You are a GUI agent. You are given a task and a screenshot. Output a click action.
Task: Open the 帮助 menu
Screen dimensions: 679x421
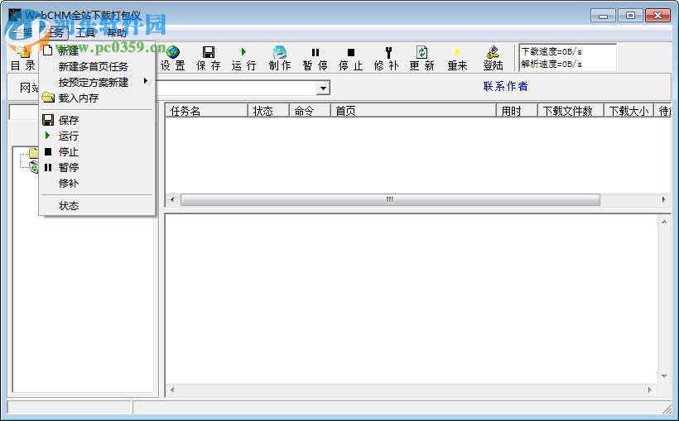point(116,32)
